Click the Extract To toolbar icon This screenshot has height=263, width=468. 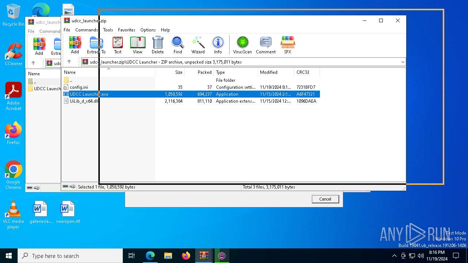tap(96, 45)
